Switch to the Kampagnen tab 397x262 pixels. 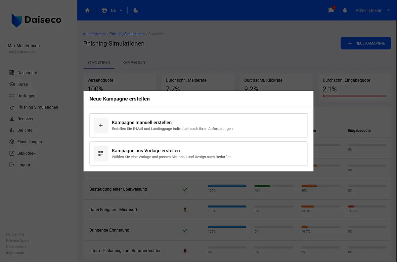134,62
